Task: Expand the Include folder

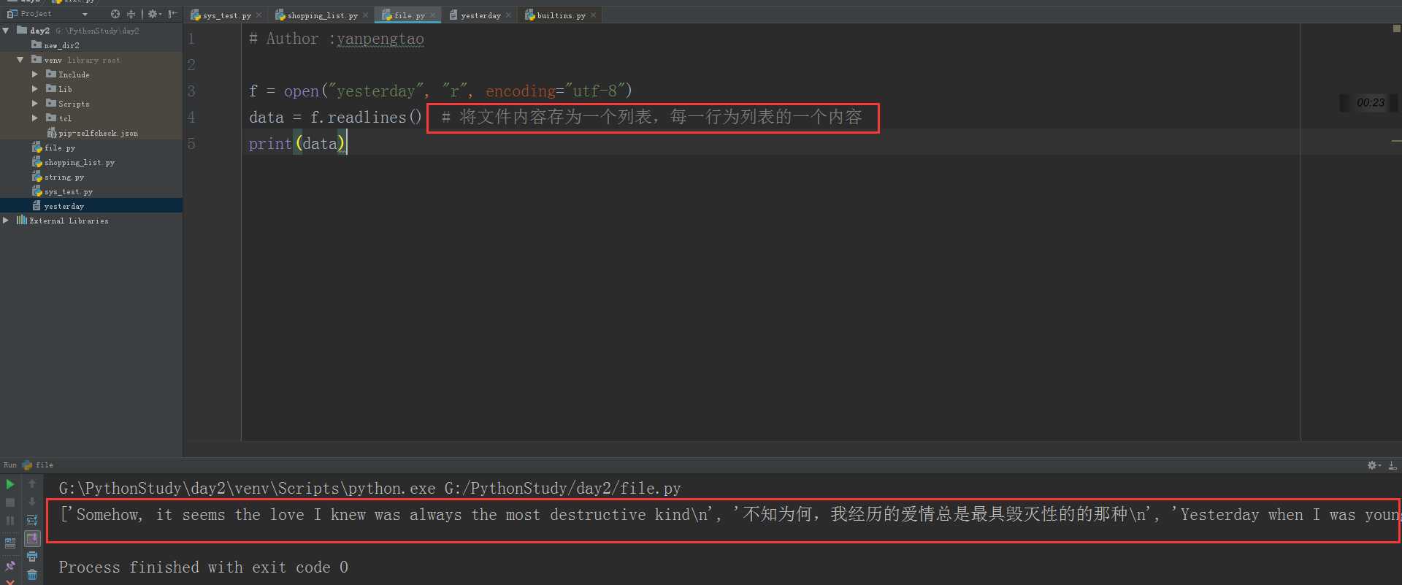Action: [34, 74]
